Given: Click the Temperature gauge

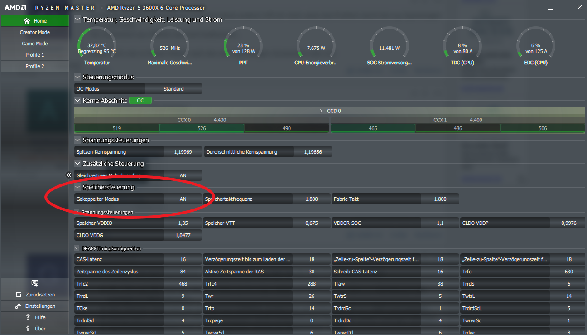Looking at the screenshot, I should [97, 46].
